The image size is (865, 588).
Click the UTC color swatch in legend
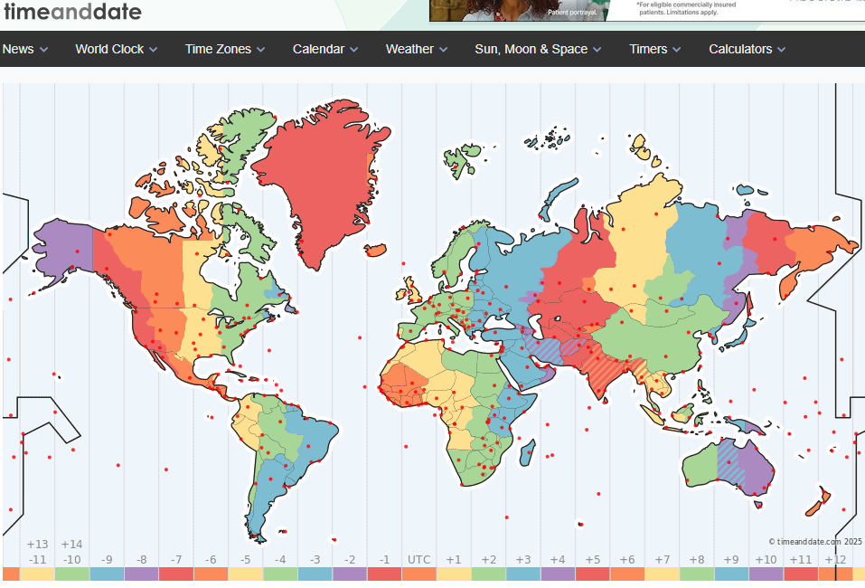[x=419, y=574]
